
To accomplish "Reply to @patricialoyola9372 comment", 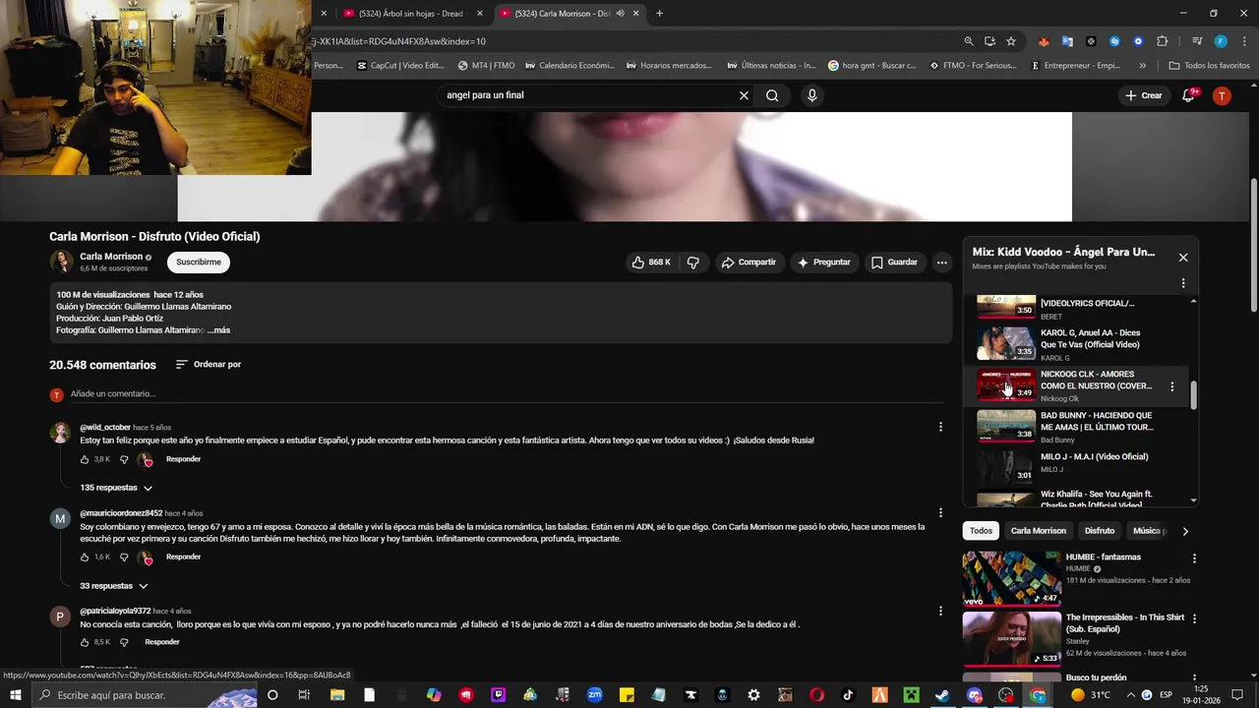I will point(162,642).
